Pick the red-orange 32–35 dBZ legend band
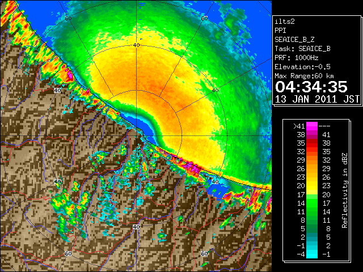The width and height of the screenshot is (363, 272). pos(312,151)
